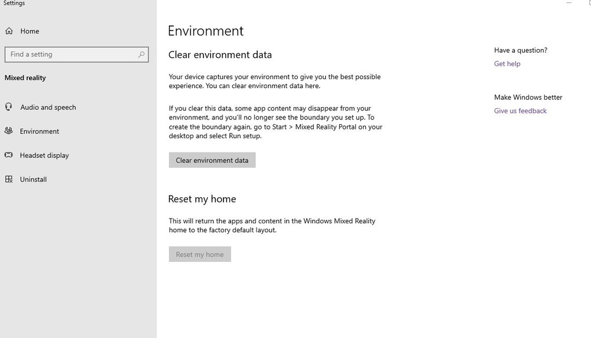Screen dimensions: 591x338
Task: Click the magnifier icon in search box
Action: pos(141,54)
